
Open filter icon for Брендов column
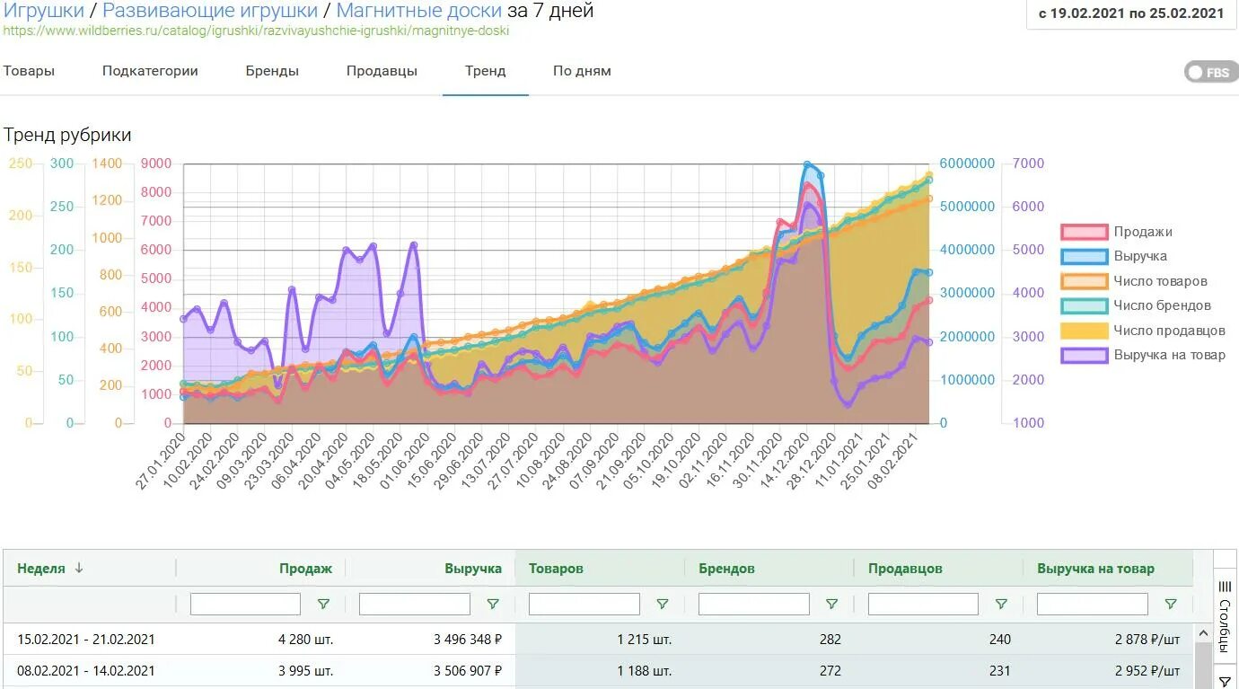coord(831,605)
